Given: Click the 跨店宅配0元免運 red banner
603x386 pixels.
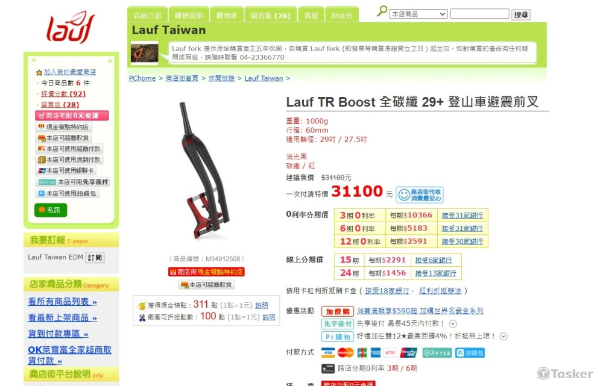Looking at the screenshot, I should (x=72, y=116).
